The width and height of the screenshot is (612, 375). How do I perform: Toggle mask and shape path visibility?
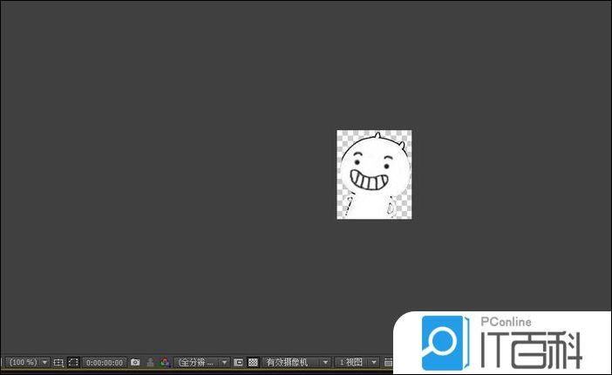coord(73,362)
